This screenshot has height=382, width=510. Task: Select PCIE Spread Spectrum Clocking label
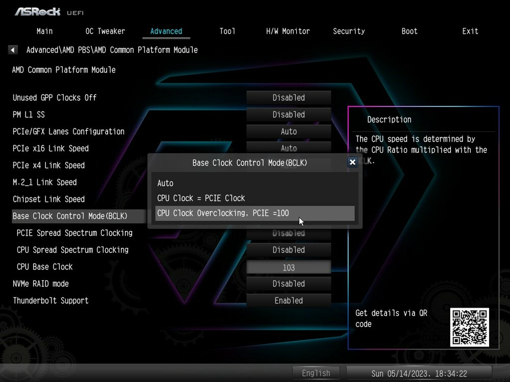click(x=74, y=233)
